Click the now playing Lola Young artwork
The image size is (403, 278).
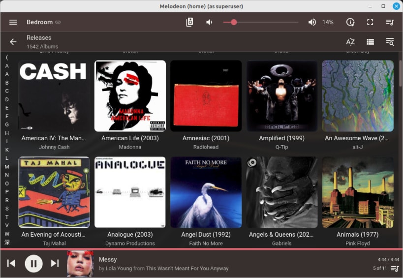80,263
